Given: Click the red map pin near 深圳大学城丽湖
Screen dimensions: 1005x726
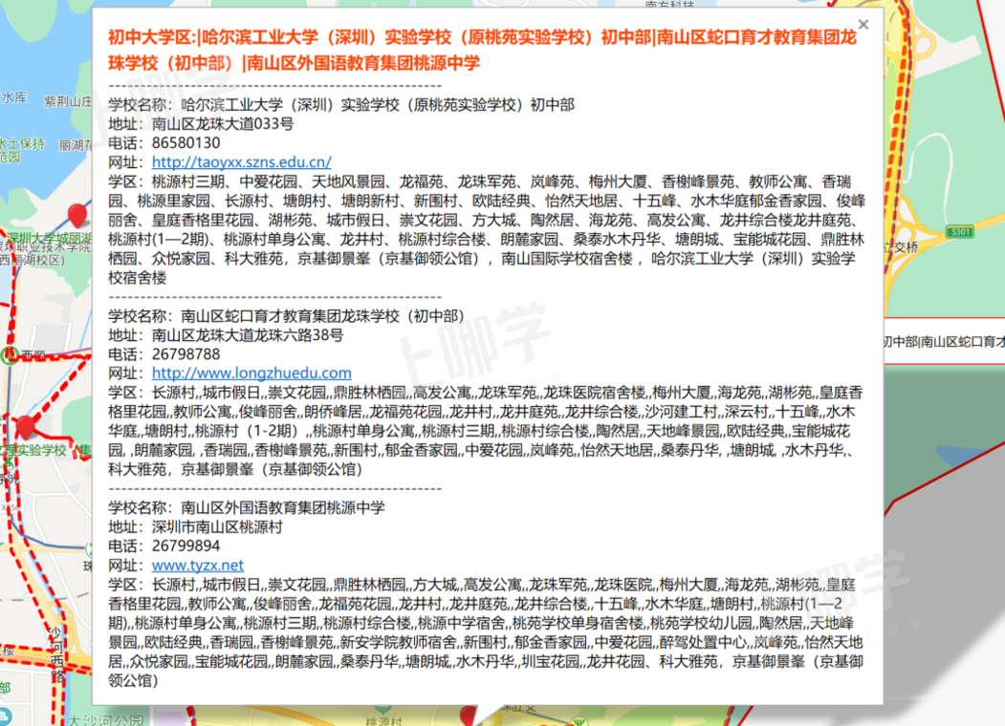Looking at the screenshot, I should [x=77, y=215].
